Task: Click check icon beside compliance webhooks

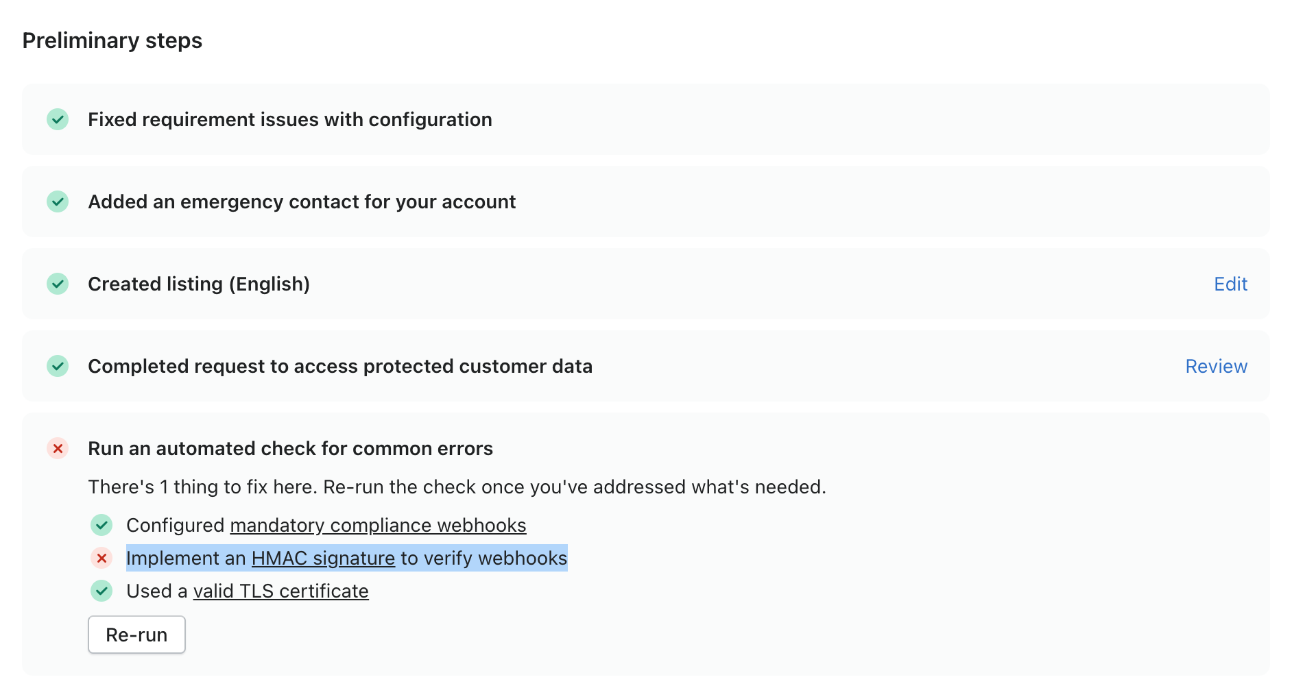Action: coord(101,525)
